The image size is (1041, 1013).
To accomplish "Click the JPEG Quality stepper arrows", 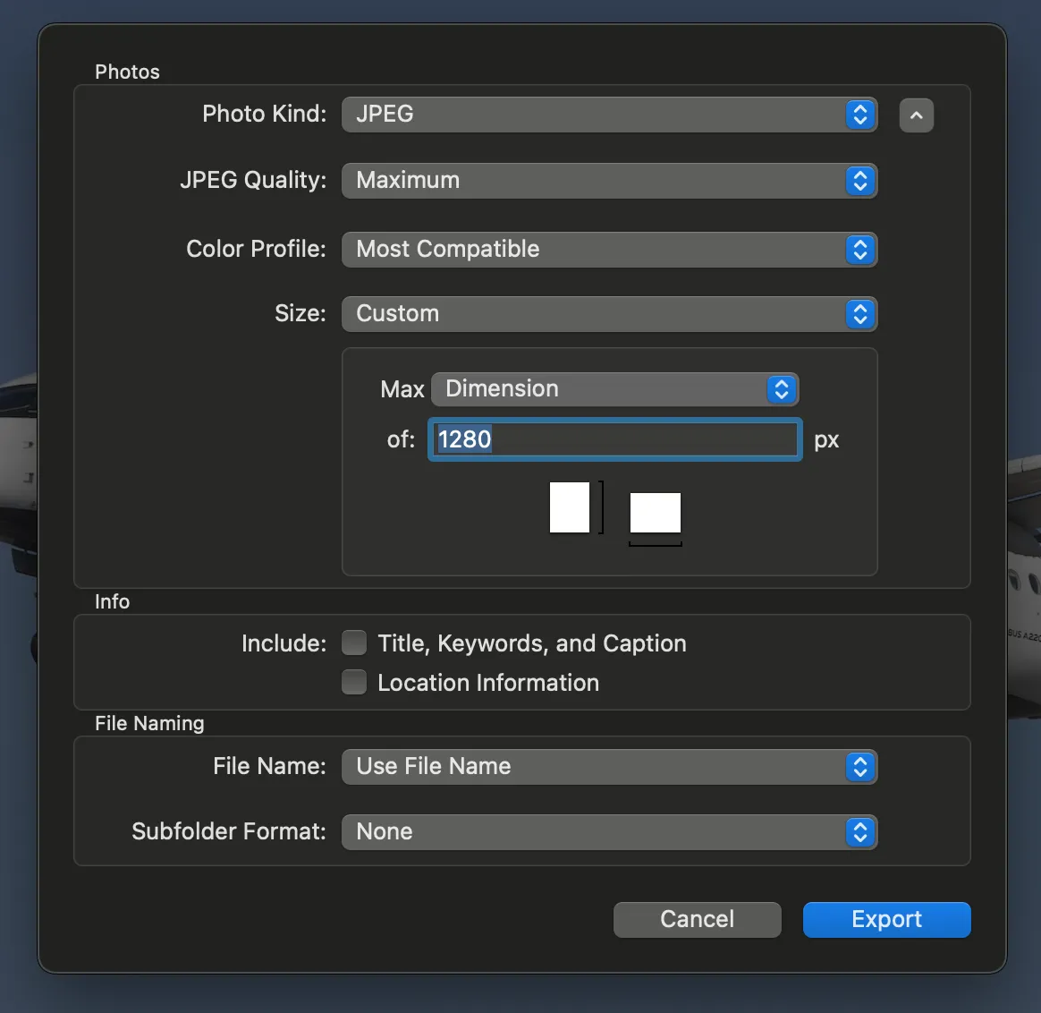I will point(859,181).
